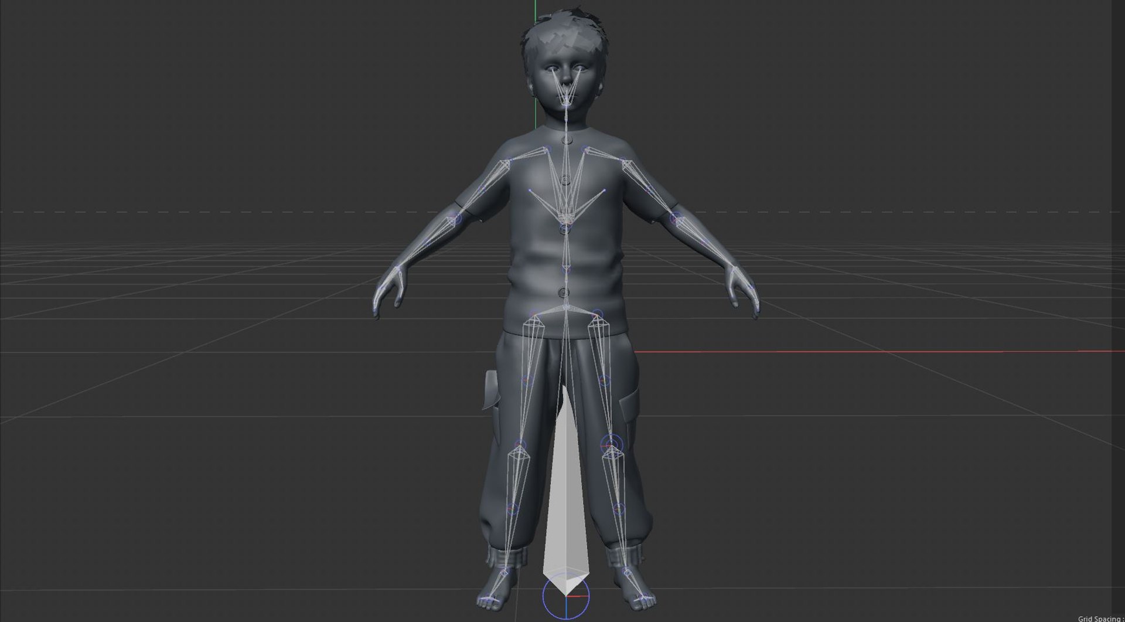The height and width of the screenshot is (622, 1125).
Task: Click the hand on the screen-right side
Action: point(741,291)
